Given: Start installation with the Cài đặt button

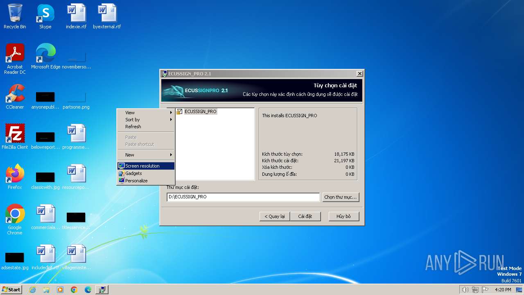Looking at the screenshot, I should click(305, 216).
